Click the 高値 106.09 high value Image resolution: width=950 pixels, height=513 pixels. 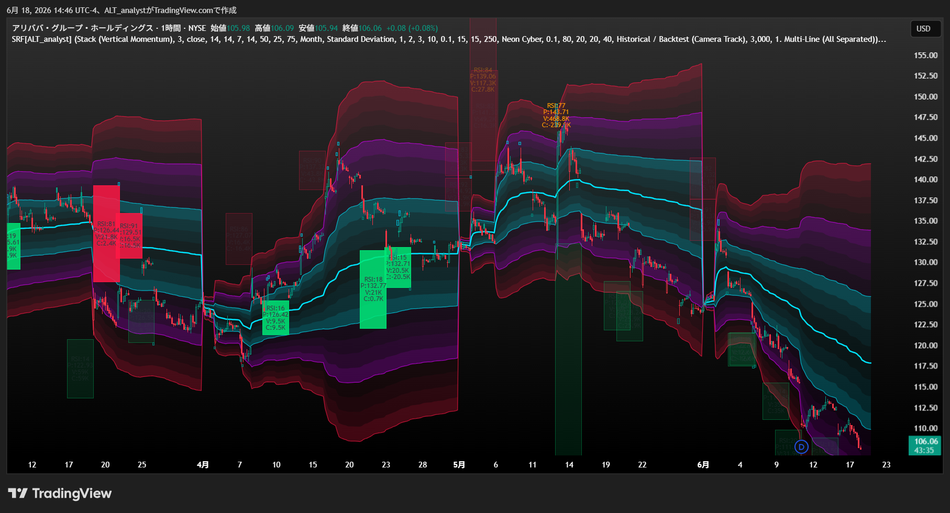point(274,28)
